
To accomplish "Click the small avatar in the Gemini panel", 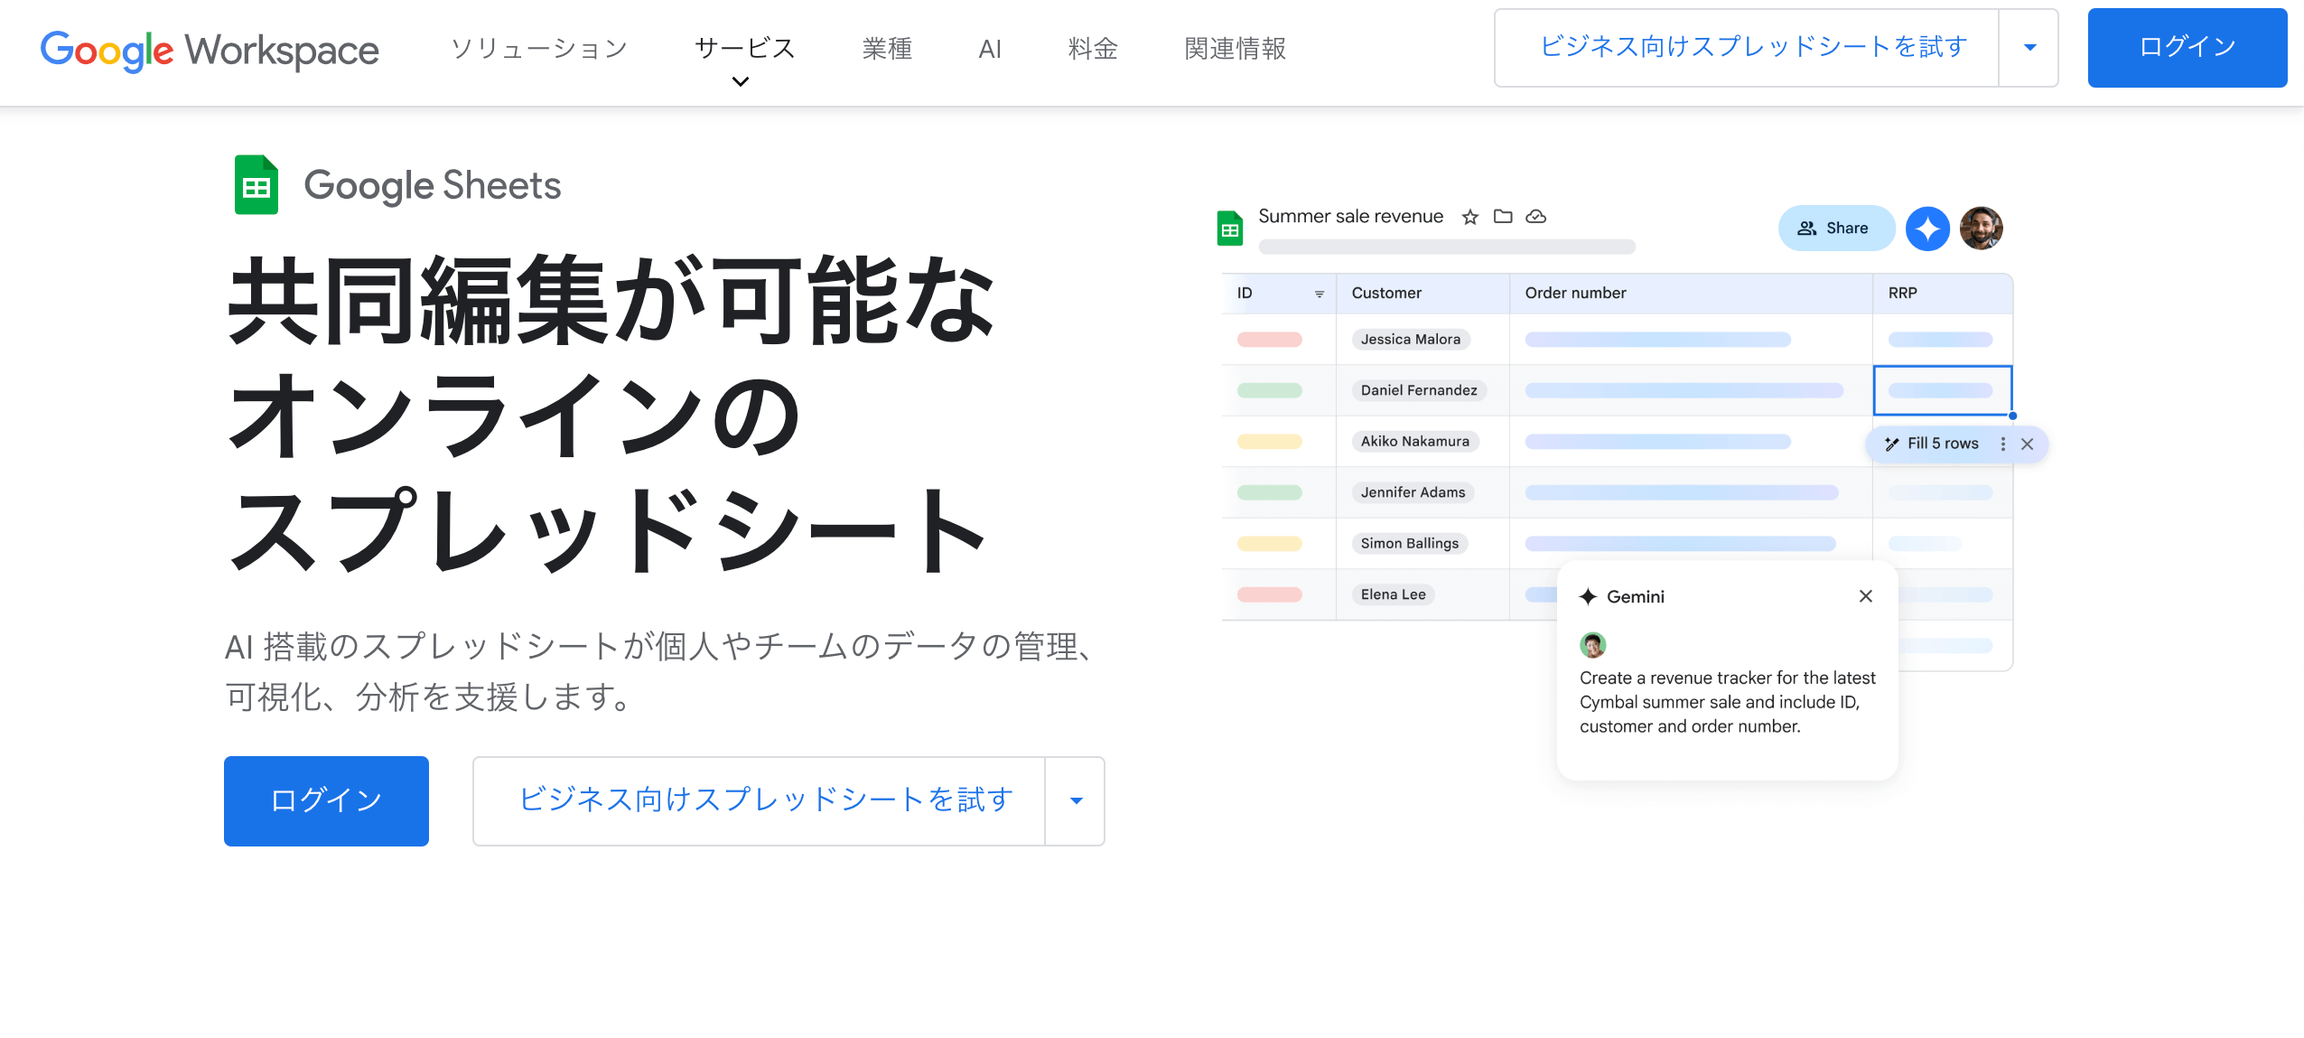I will [1593, 645].
